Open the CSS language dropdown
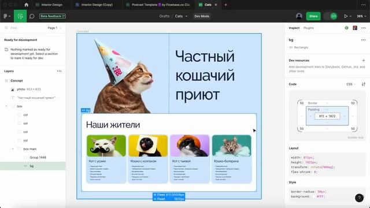Viewport: 370px width, 208px height. tap(351, 84)
